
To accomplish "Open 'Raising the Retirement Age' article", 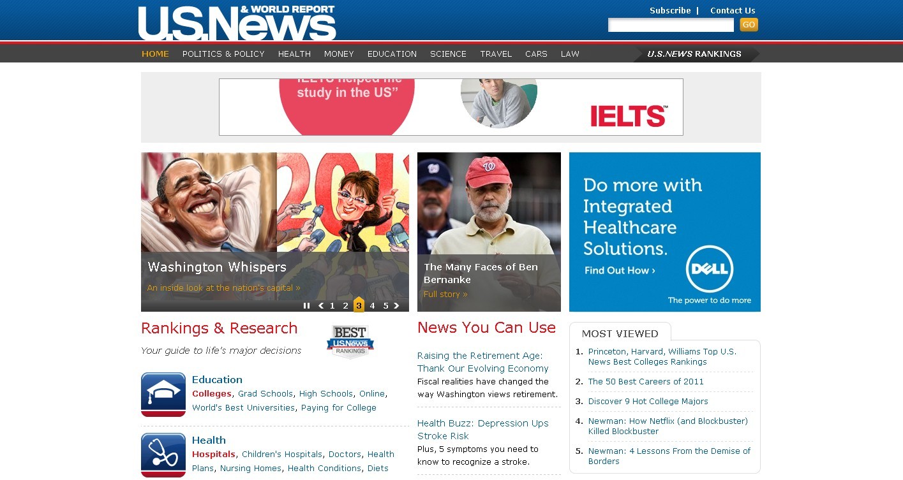I will click(483, 362).
